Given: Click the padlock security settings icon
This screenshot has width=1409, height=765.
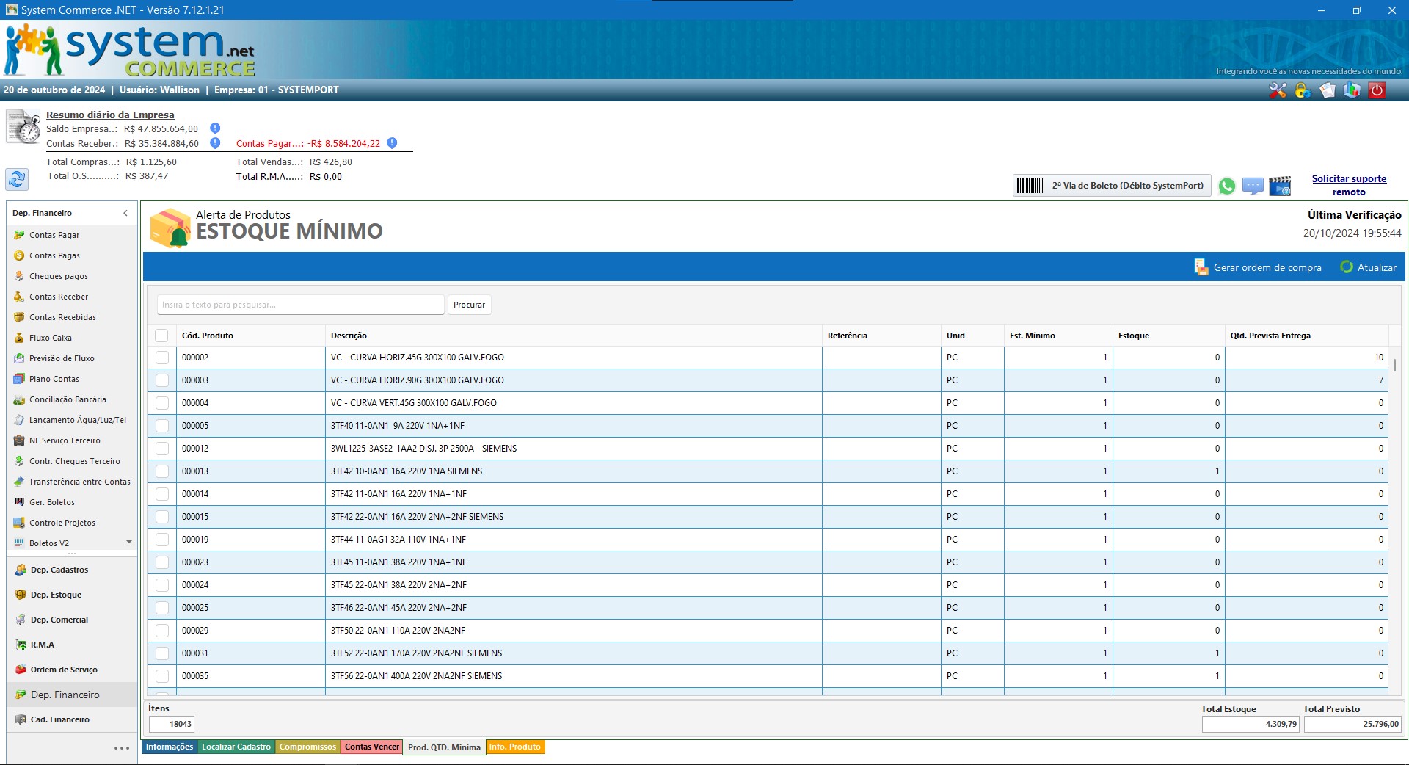Looking at the screenshot, I should (x=1303, y=90).
